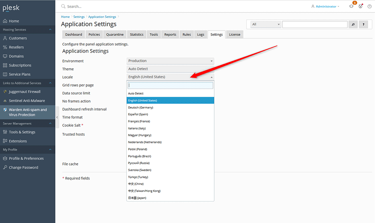Click the Home house icon in sidebar
Screen dimensions: 375x223
tap(5, 21)
